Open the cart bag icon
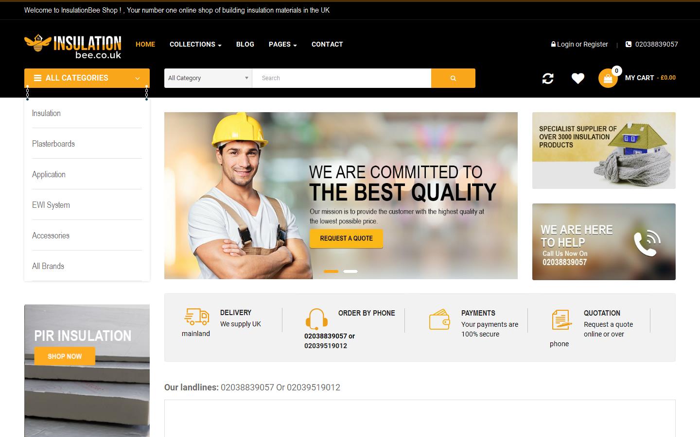The image size is (700, 437). (607, 78)
